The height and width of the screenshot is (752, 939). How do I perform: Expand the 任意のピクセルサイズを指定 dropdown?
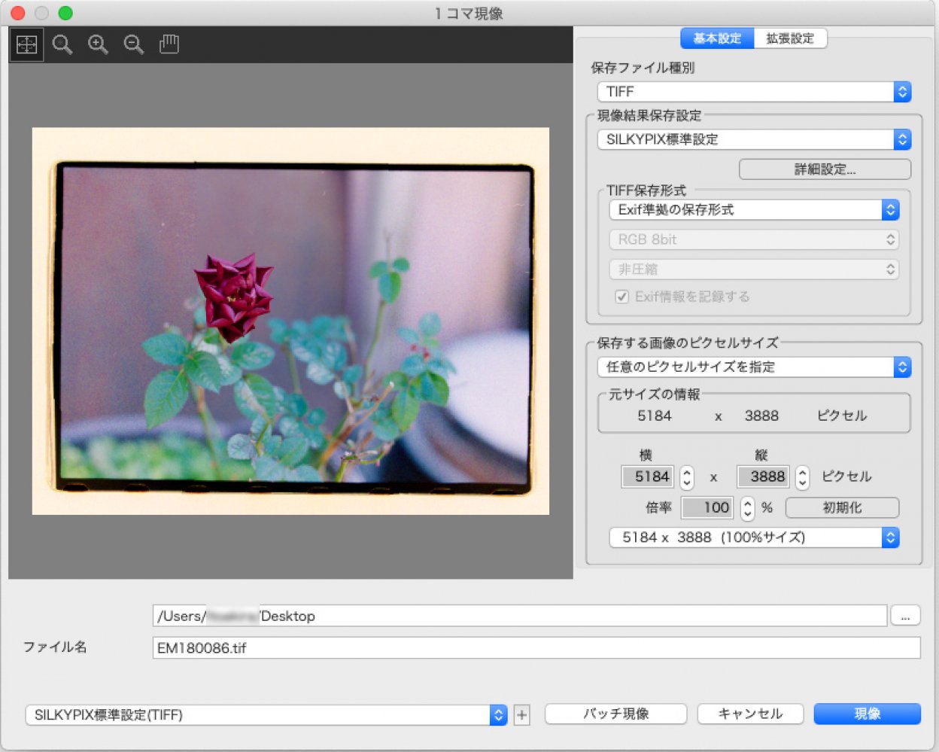pyautogui.click(x=754, y=367)
